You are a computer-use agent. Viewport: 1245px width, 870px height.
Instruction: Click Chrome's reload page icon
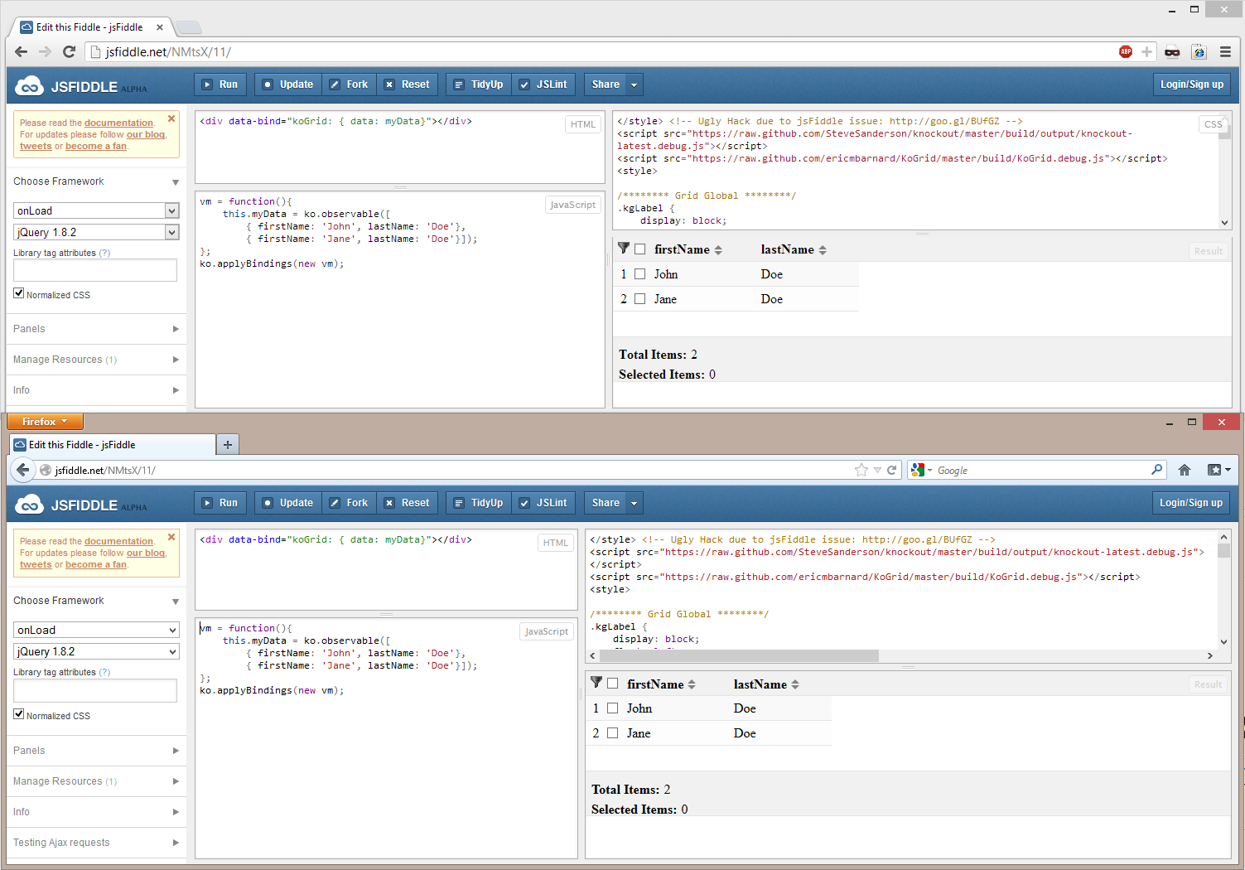70,51
